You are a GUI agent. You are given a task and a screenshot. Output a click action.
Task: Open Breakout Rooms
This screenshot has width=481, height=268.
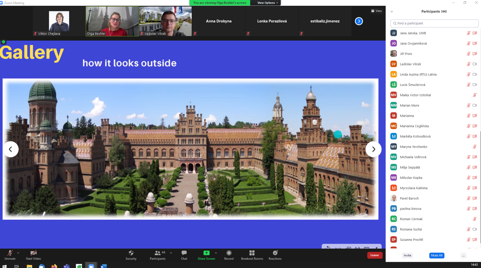coord(252,253)
